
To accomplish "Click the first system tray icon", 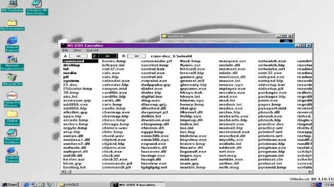I will [x=313, y=185].
